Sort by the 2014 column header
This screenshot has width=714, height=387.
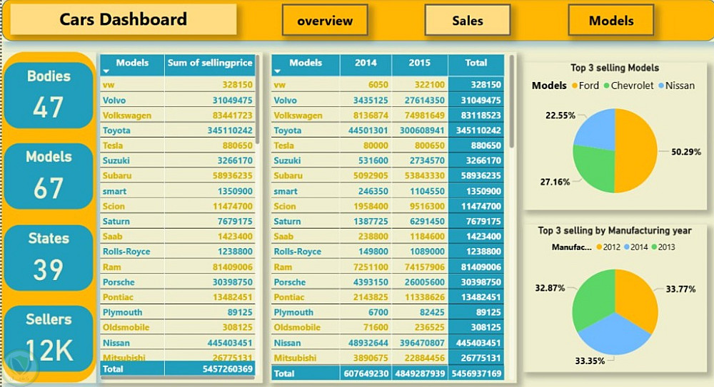coord(366,63)
